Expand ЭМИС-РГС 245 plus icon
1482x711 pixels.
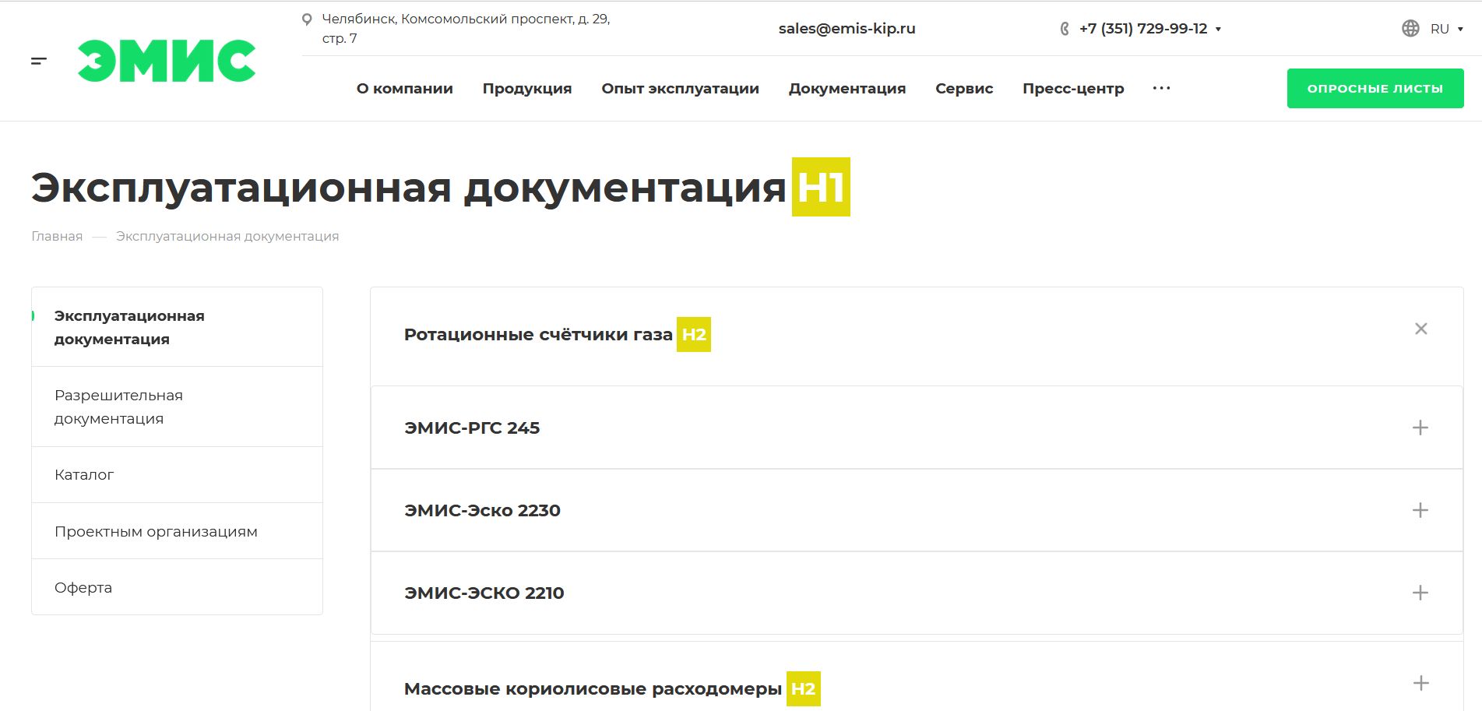click(x=1420, y=428)
